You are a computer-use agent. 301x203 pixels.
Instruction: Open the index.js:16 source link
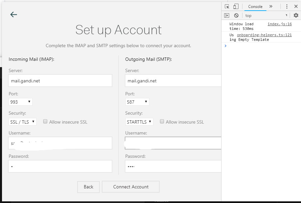pos(280,24)
